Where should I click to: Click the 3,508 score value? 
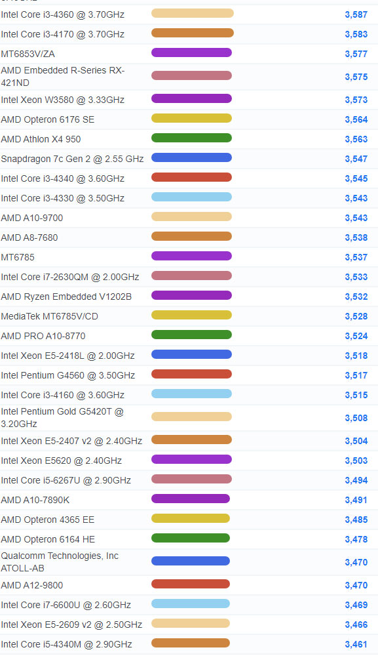click(x=356, y=418)
